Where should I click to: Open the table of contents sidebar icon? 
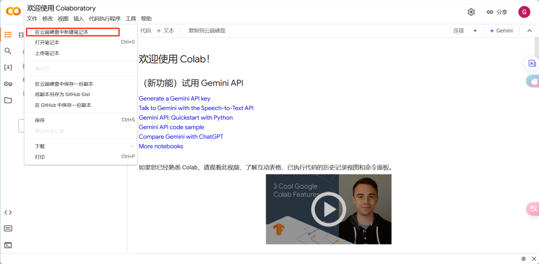coord(8,35)
